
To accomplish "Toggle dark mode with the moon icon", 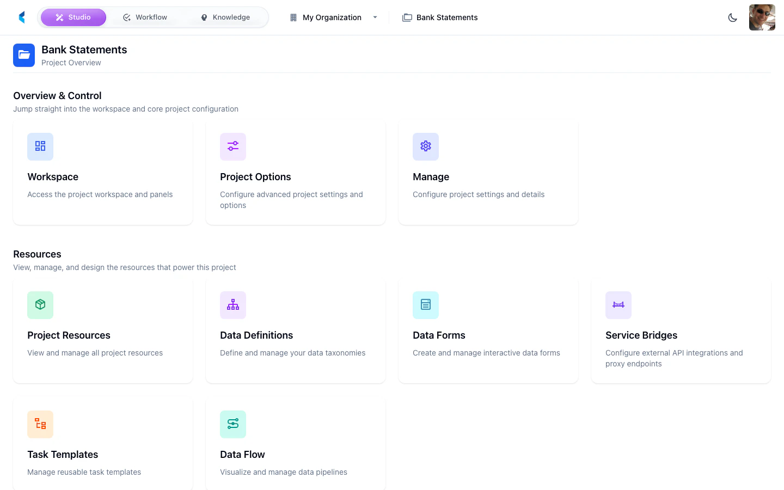I will click(x=733, y=17).
